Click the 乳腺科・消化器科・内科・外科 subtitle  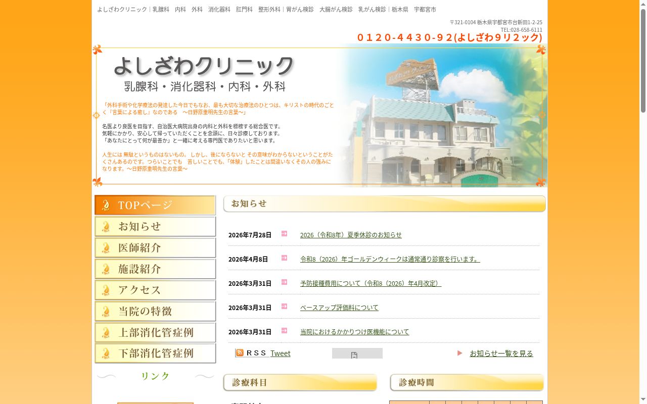click(205, 86)
